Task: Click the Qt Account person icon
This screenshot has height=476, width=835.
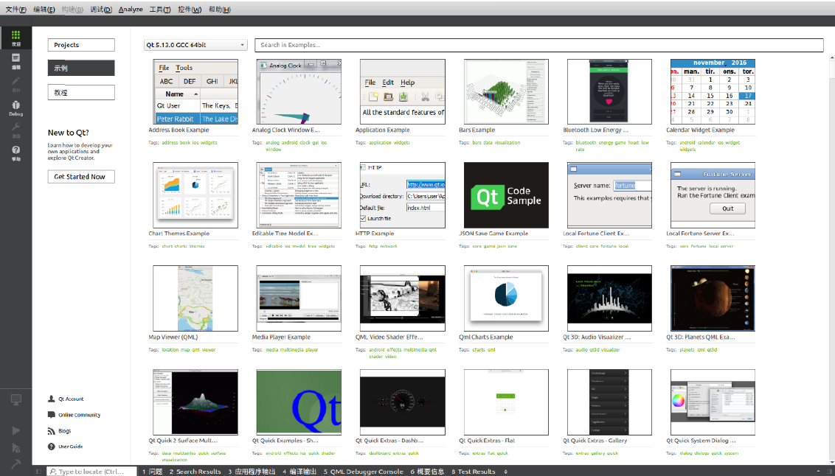Action: click(52, 399)
